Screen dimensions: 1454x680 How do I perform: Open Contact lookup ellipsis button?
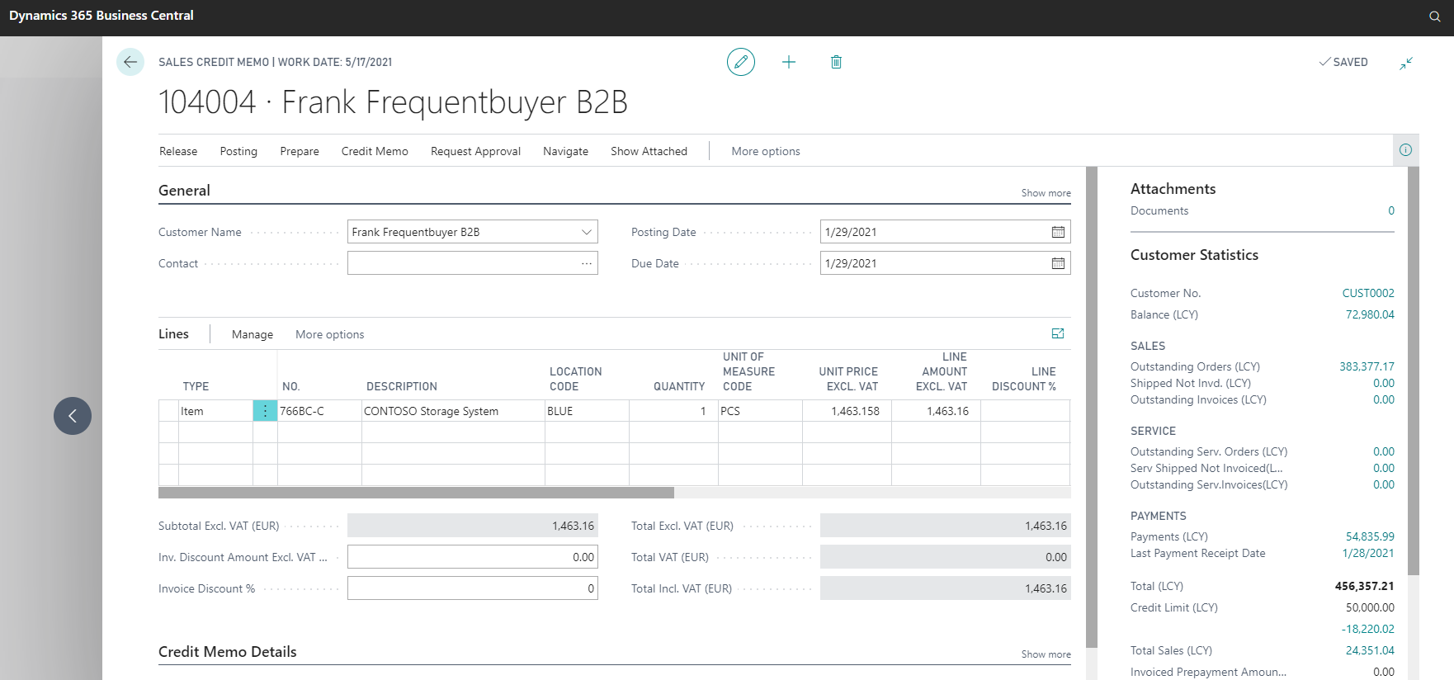coord(586,263)
